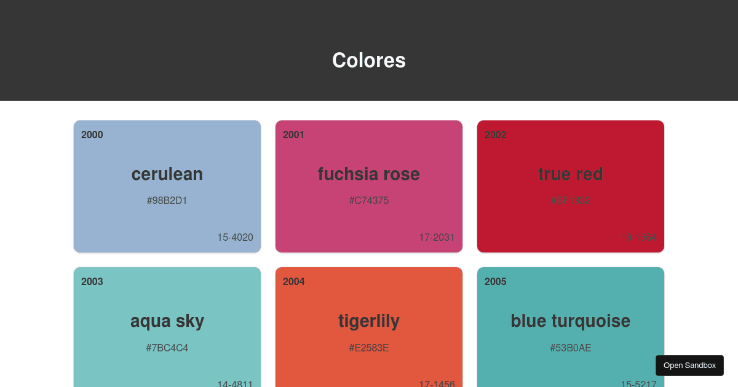Image resolution: width=738 pixels, height=387 pixels.
Task: Click the Pantone code 17-2031
Action: pyautogui.click(x=437, y=237)
